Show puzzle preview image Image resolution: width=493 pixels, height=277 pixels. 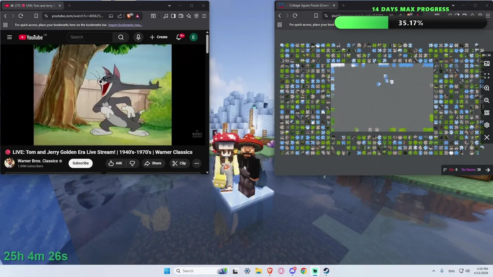tap(487, 63)
